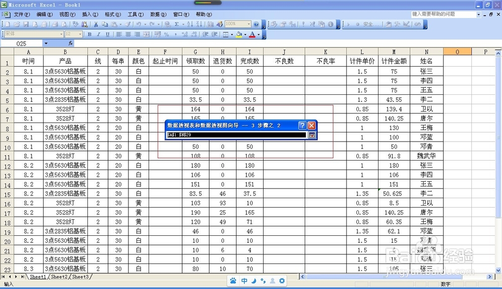
Task: Click the Insert Hyperlink icon
Action: pyautogui.click(x=168, y=23)
